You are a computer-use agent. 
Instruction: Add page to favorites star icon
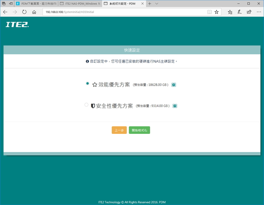pos(216,12)
